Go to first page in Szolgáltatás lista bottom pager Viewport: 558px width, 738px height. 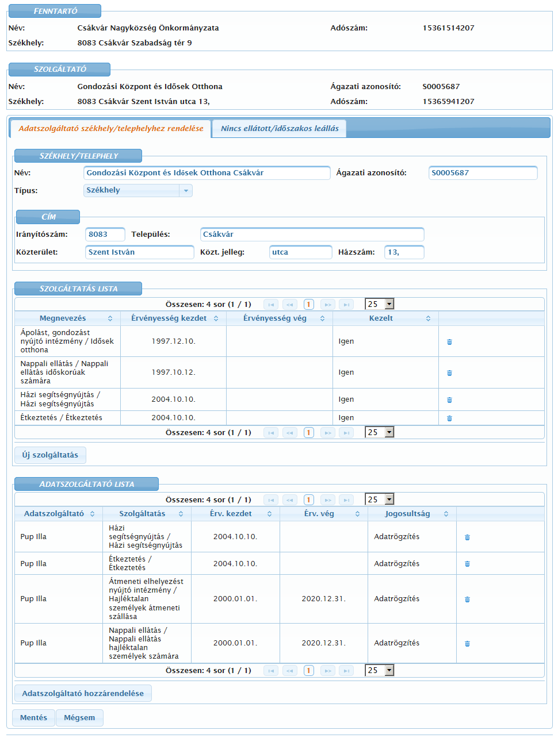pos(271,433)
